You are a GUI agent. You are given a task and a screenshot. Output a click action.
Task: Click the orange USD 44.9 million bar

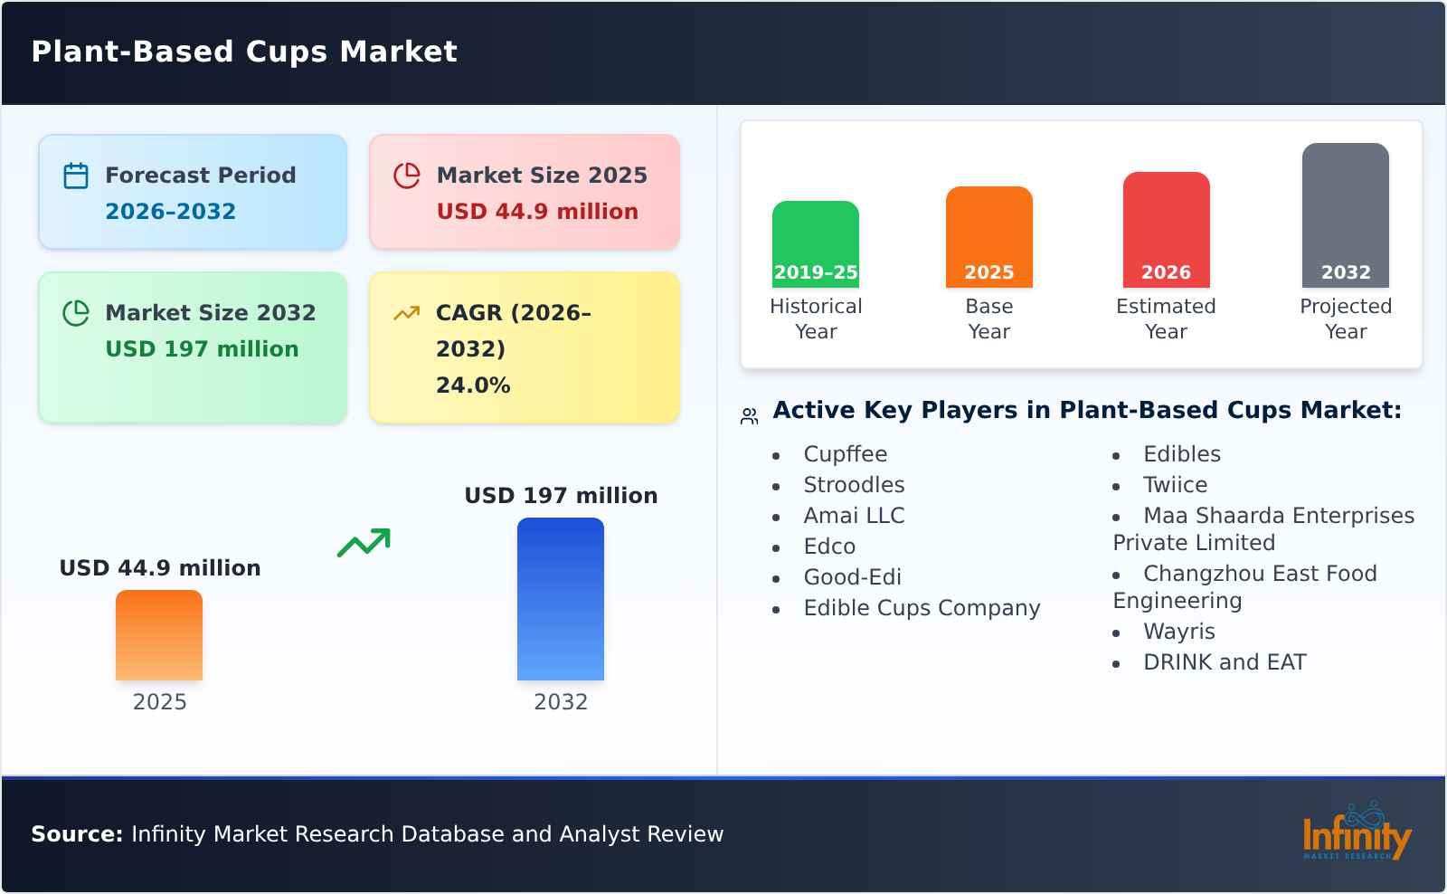click(159, 638)
